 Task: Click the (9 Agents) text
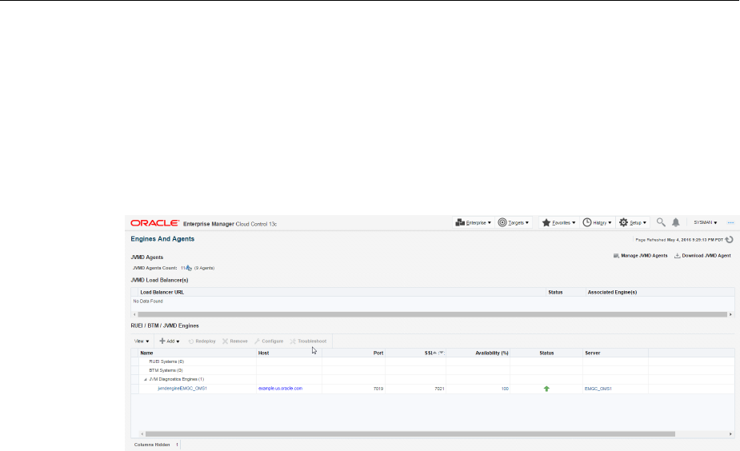tap(204, 268)
